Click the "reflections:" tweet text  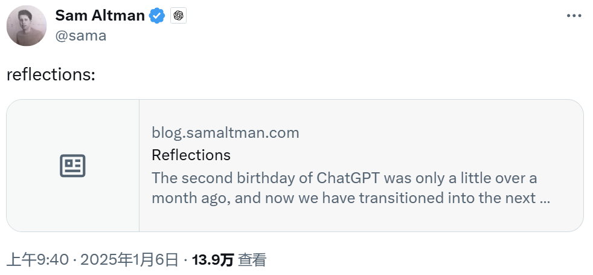click(51, 74)
